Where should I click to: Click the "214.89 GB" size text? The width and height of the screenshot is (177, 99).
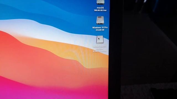point(100,30)
